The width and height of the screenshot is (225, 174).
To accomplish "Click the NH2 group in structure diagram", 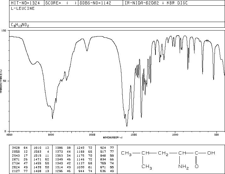I will (183, 167).
